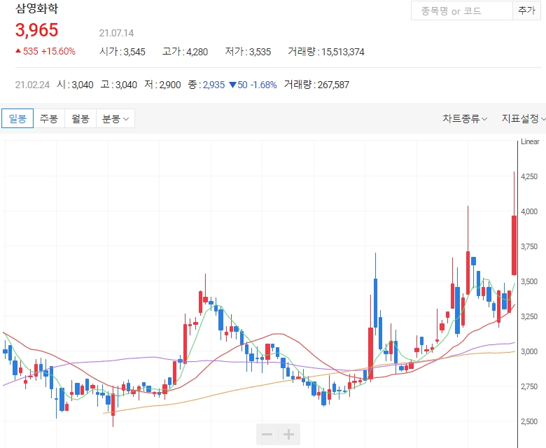Viewport: 546px width, 448px height.
Task: Click the 거래량: 15,513,374 volume
Action: pos(326,52)
